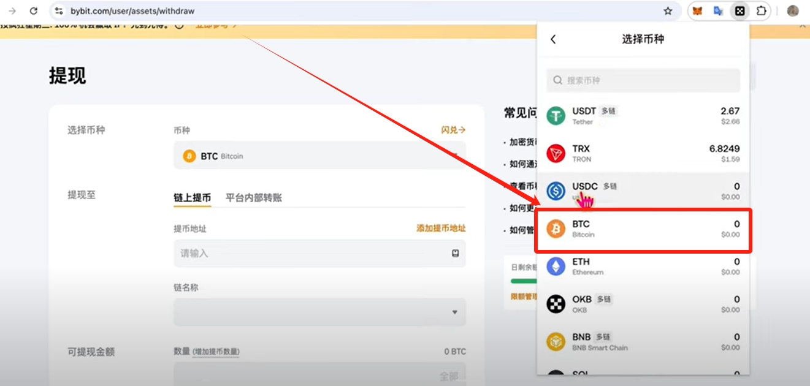The width and height of the screenshot is (810, 386).
Task: Open the browser extensions puzzle menu
Action: (761, 11)
